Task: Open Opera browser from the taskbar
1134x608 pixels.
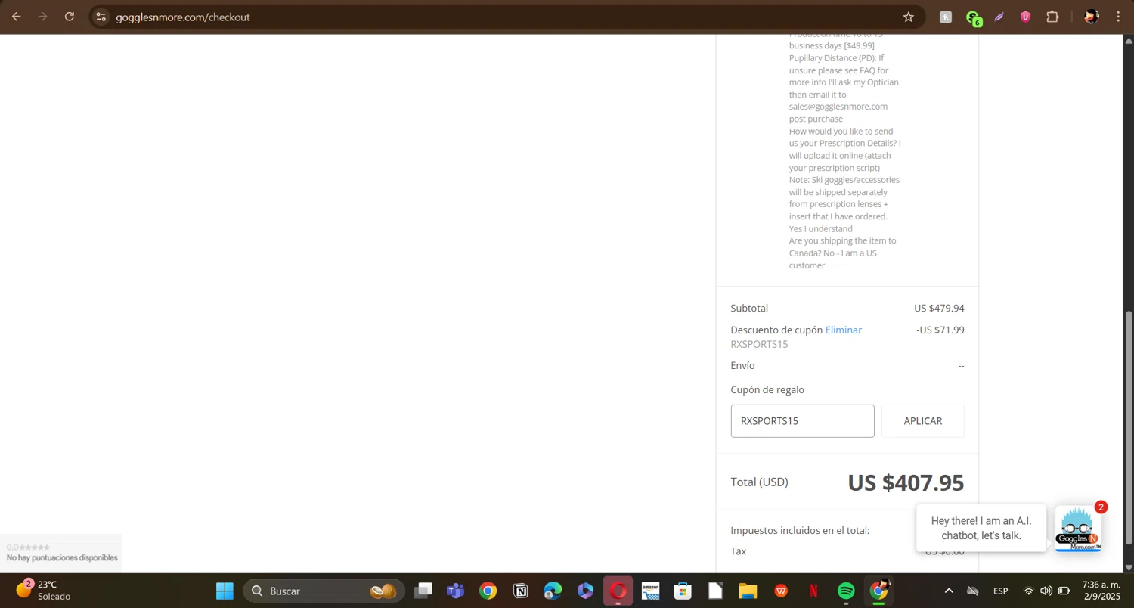Action: [618, 591]
